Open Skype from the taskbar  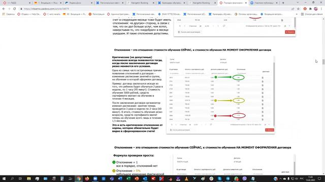pos(220,178)
